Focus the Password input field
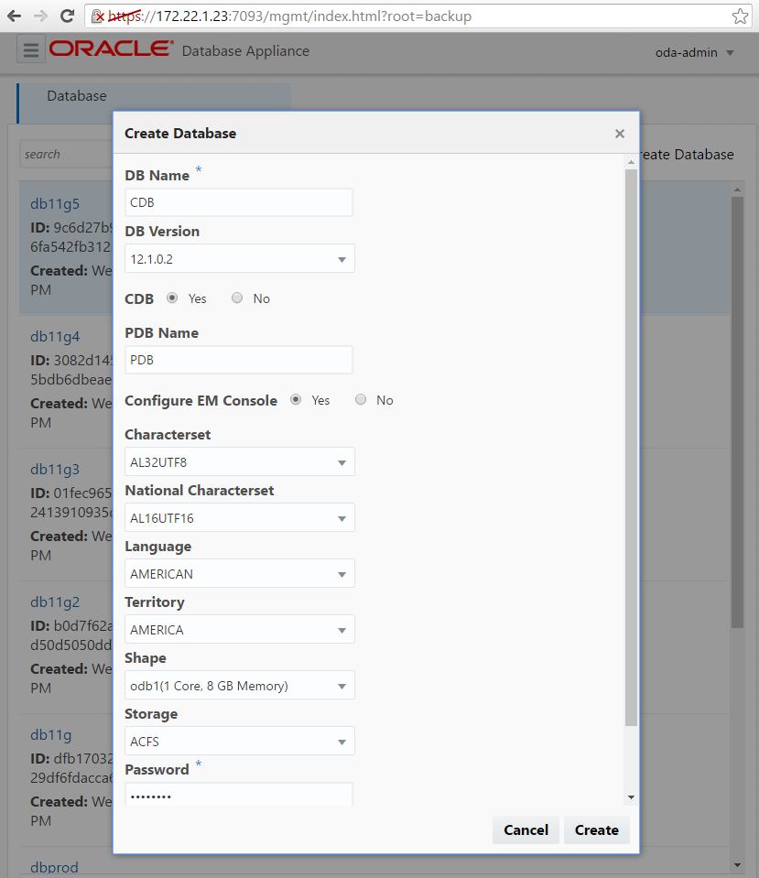Screen dimensions: 759x878 [x=239, y=795]
